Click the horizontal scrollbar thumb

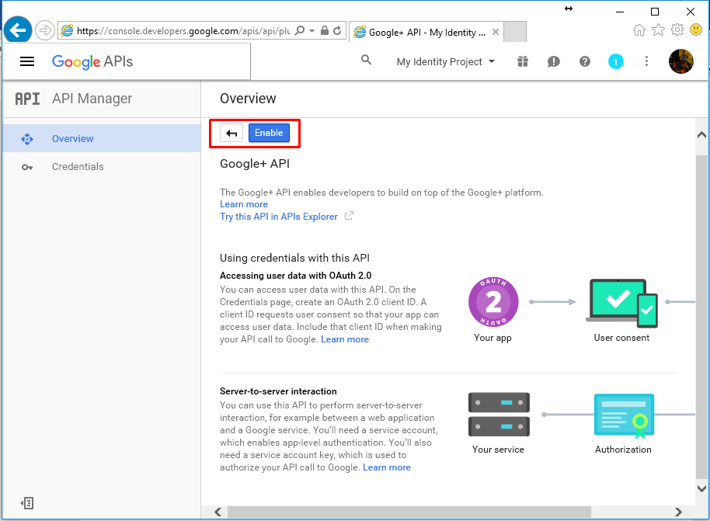click(x=409, y=512)
